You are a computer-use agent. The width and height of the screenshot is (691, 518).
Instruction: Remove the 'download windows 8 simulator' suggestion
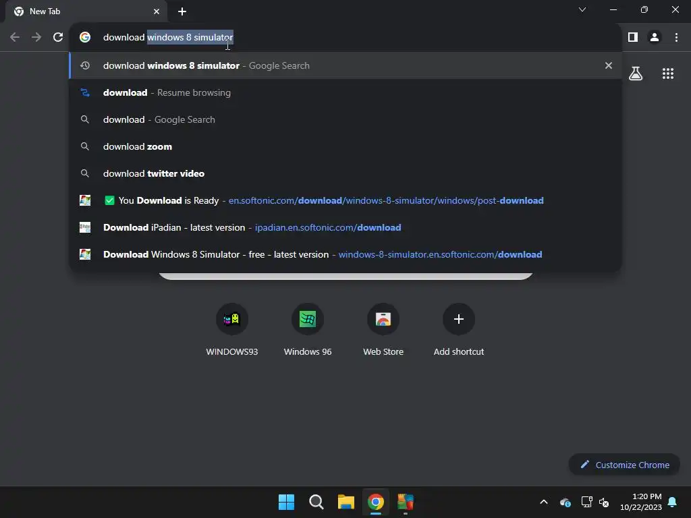(609, 65)
